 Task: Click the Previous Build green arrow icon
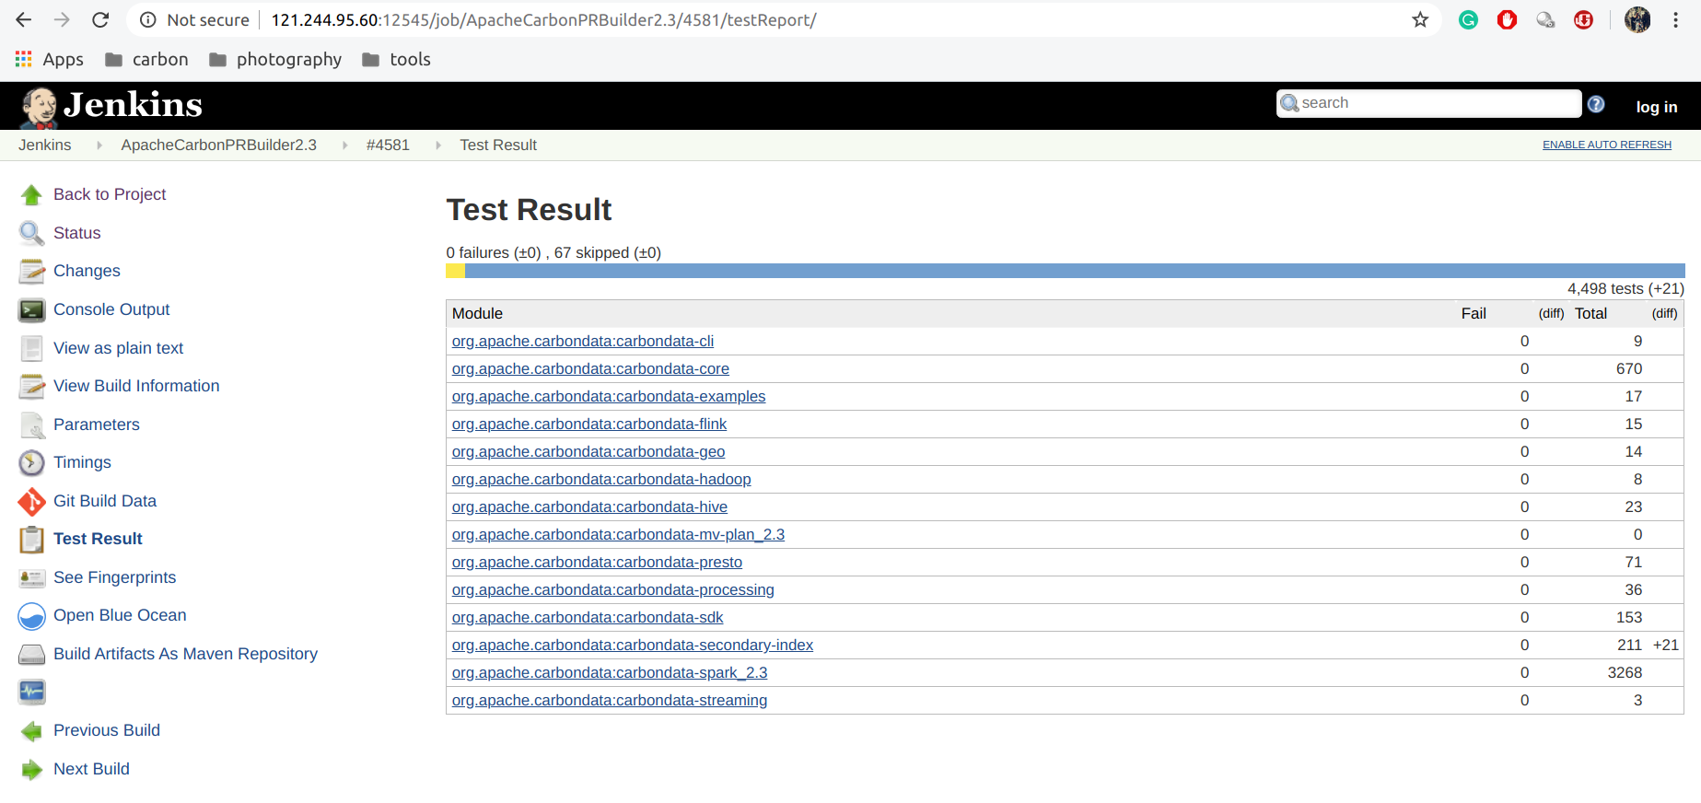(32, 731)
